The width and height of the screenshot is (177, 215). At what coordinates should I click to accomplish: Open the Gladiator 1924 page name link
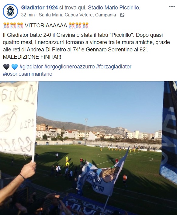click(40, 8)
